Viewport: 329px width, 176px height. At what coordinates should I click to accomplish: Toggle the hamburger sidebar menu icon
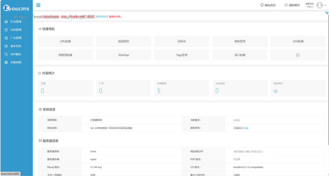(x=38, y=5)
